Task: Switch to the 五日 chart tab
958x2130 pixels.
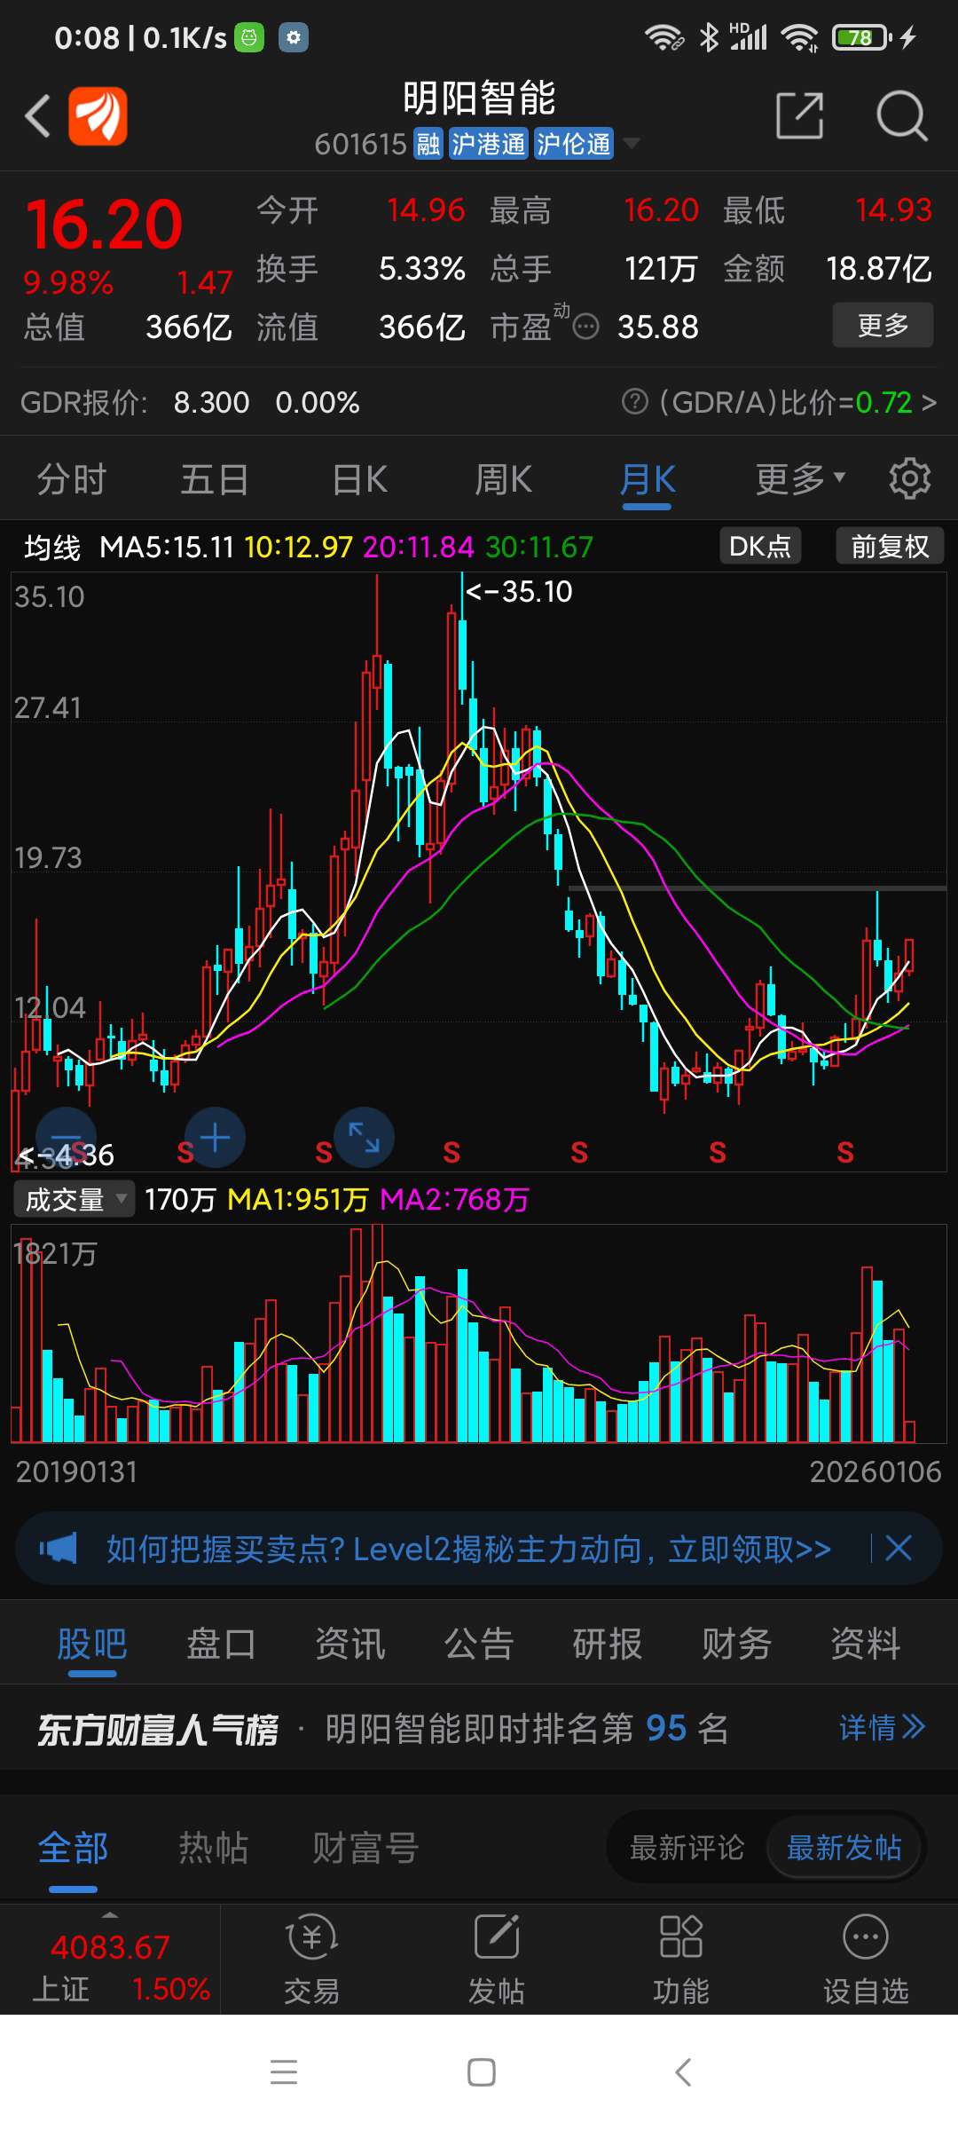Action: (215, 480)
